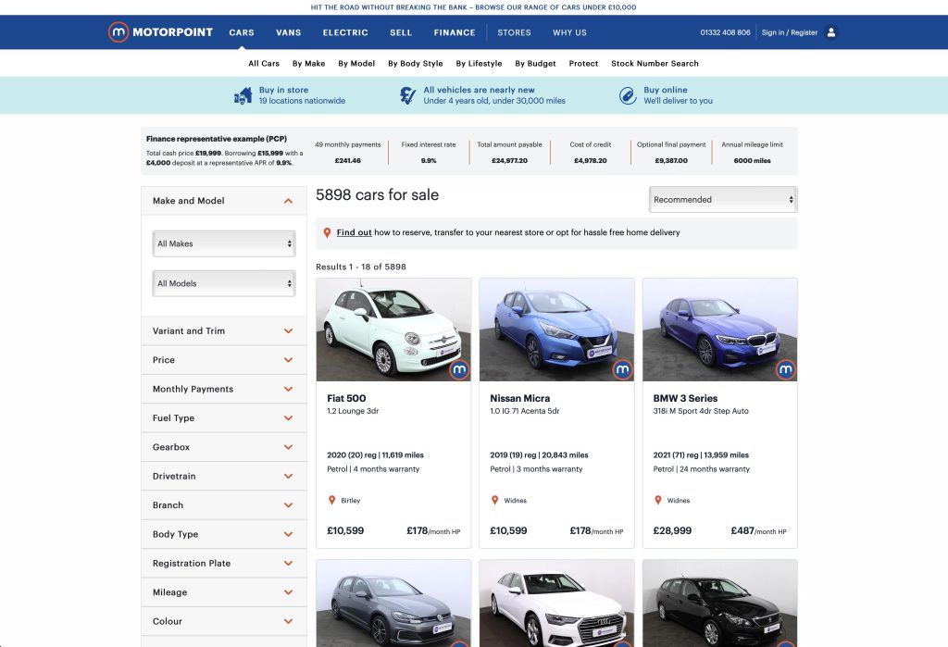The width and height of the screenshot is (948, 647).
Task: Select the FINANCE navigation tab
Action: 454,31
